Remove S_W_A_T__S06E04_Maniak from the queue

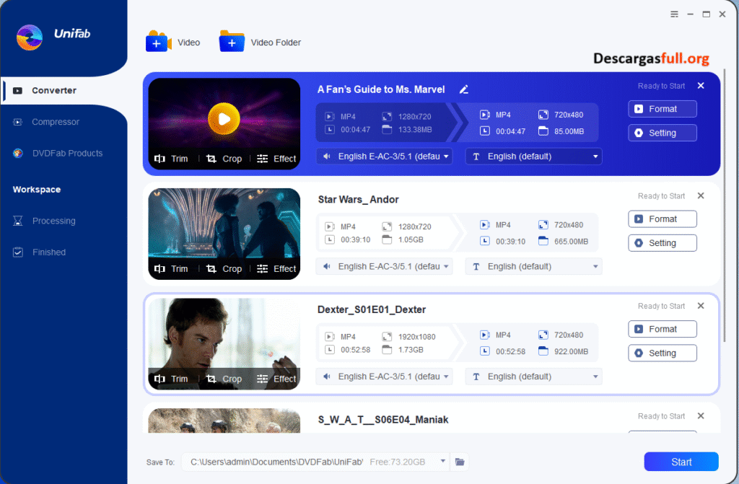[700, 415]
